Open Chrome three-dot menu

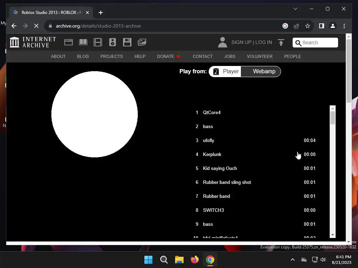click(344, 26)
